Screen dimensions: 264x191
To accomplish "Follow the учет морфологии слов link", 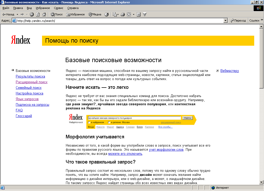I will pyautogui.click(x=166, y=150).
